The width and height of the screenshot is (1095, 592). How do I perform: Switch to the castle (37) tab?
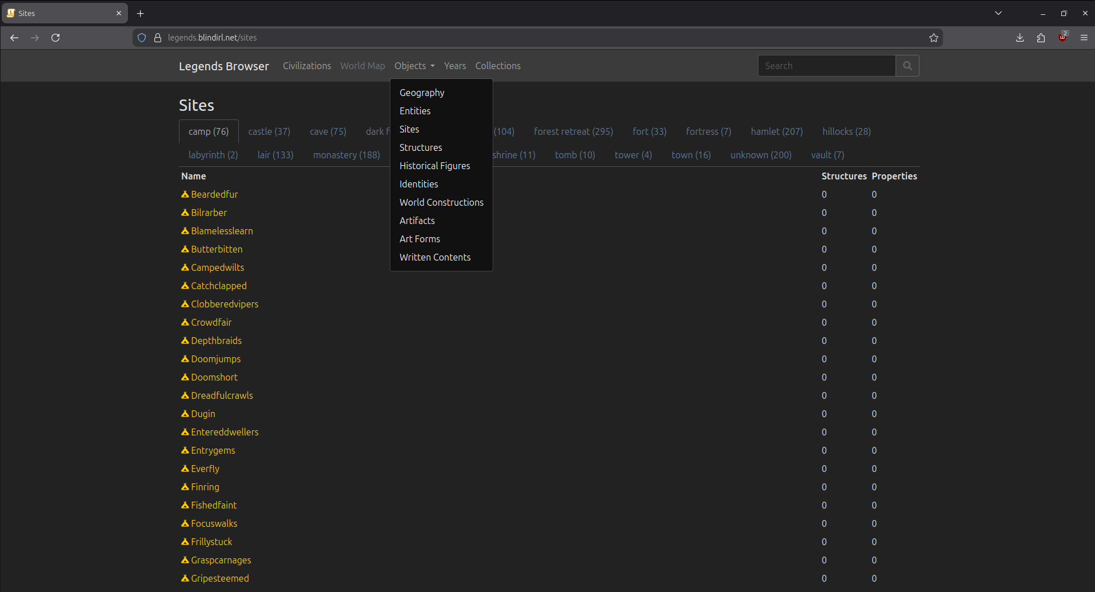269,131
